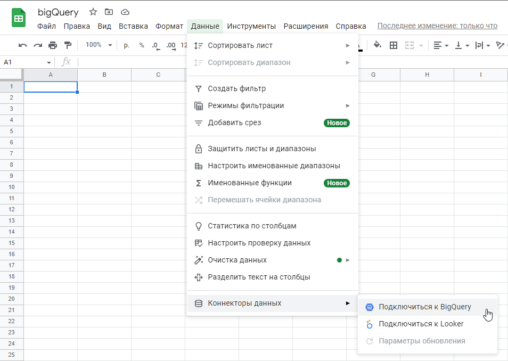Select 'Коннекторы данных' entry
The width and height of the screenshot is (508, 361).
click(x=273, y=303)
